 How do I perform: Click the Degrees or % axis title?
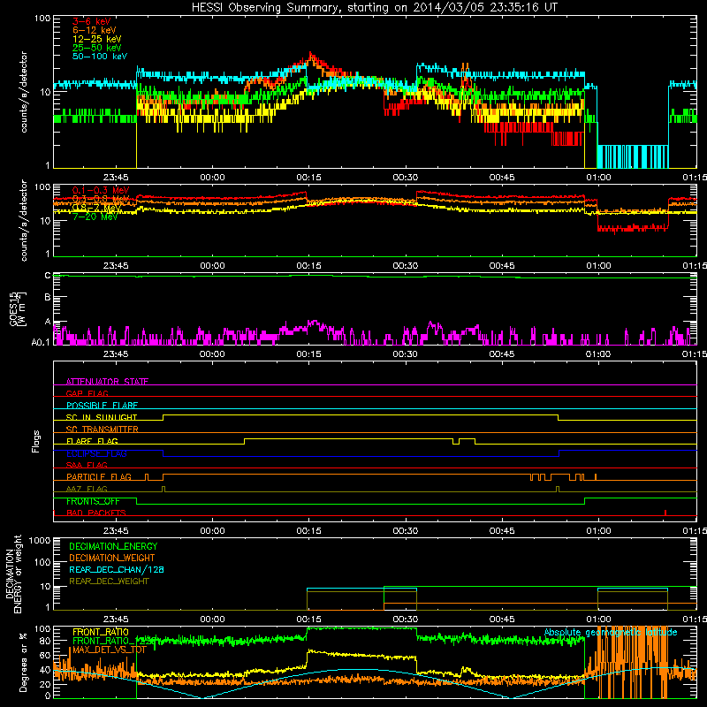(23, 662)
